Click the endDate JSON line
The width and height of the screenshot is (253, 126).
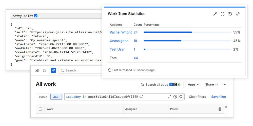tap(50, 48)
